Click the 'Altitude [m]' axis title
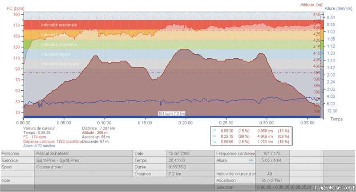 (311, 5)
